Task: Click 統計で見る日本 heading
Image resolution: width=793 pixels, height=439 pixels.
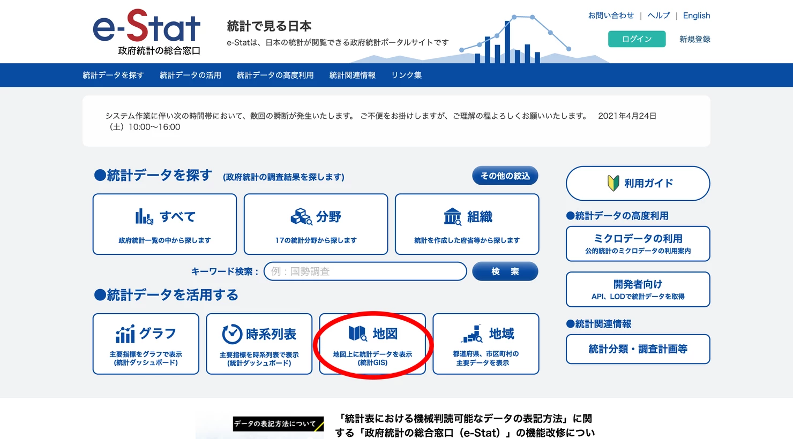Action: pos(269,26)
